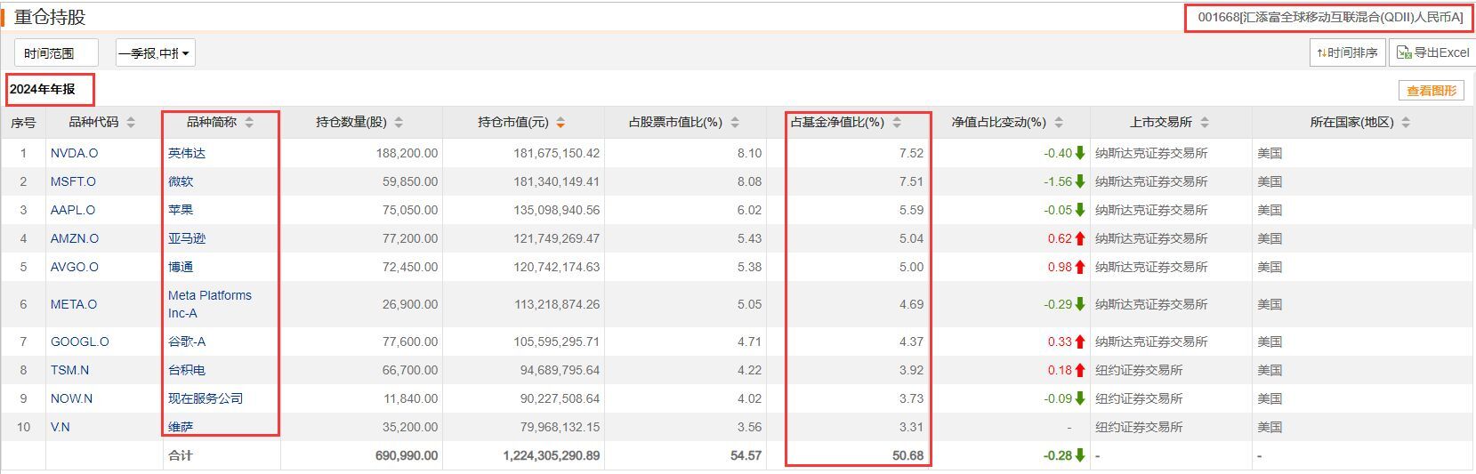Open AMZN.O stock code link
The width and height of the screenshot is (1476, 474).
pos(75,238)
